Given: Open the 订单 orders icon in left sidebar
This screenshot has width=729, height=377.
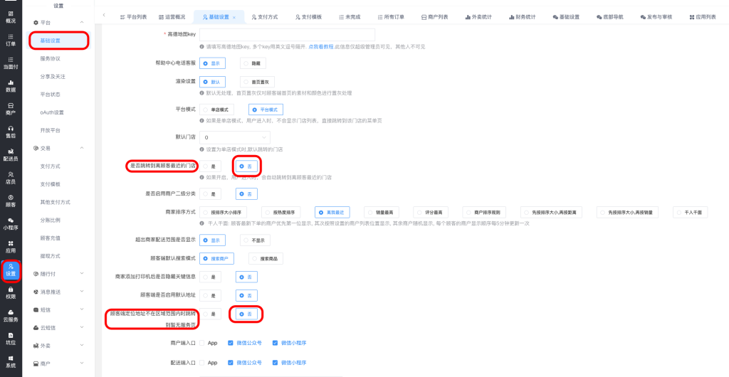Looking at the screenshot, I should (x=11, y=39).
